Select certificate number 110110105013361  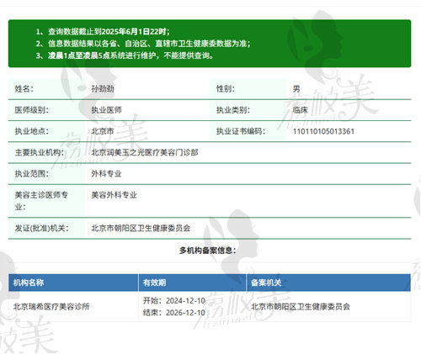point(323,131)
